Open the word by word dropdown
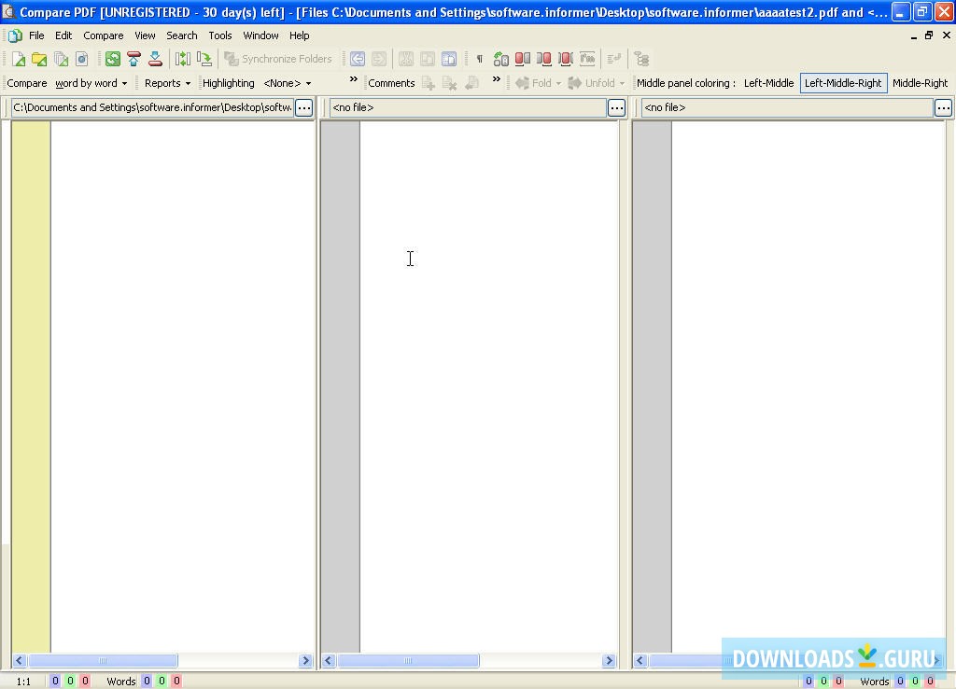The image size is (956, 689). pyautogui.click(x=89, y=83)
